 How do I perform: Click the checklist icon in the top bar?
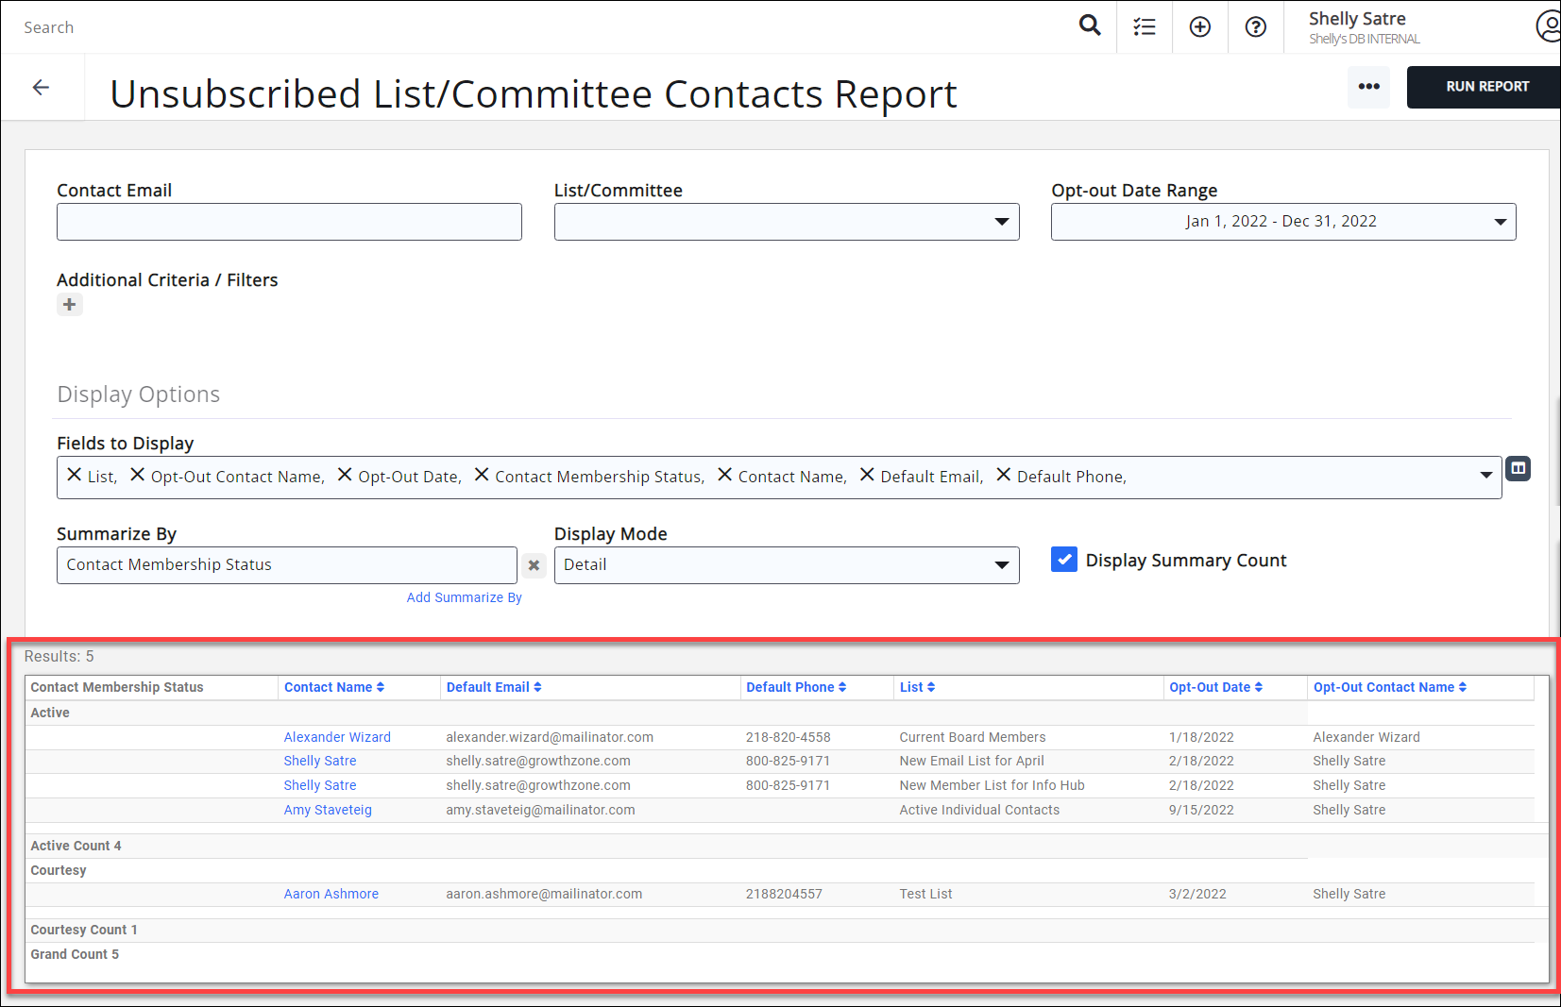1144,26
